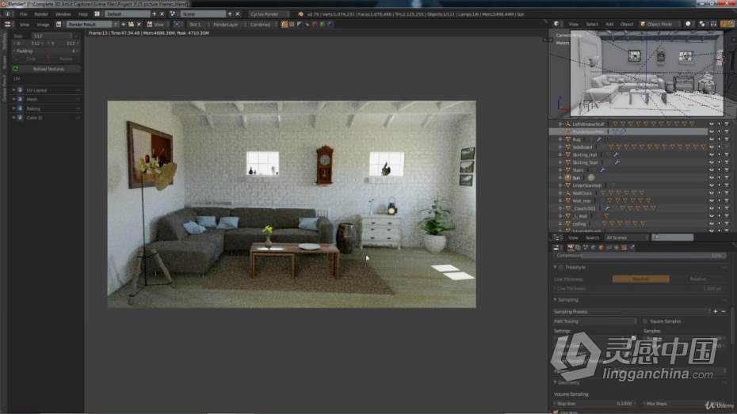The image size is (737, 414).
Task: Remove the sampling preset with minus
Action: (724, 312)
